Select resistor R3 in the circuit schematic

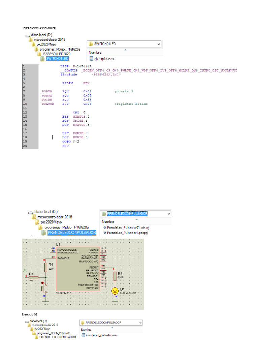pos(115,276)
